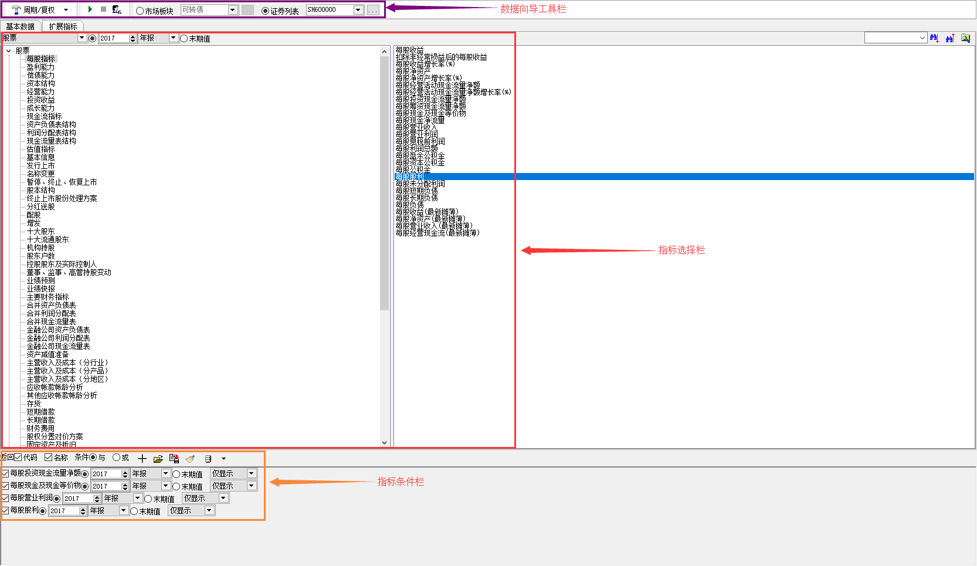
Task: Toggle the 每股股利 condition row checkbox
Action: coord(6,510)
